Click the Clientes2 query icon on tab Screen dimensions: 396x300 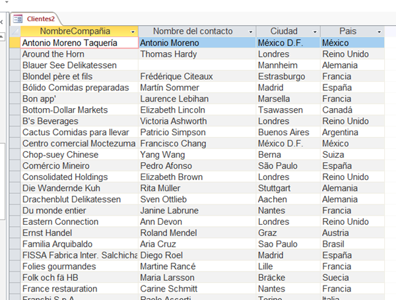pos(18,19)
